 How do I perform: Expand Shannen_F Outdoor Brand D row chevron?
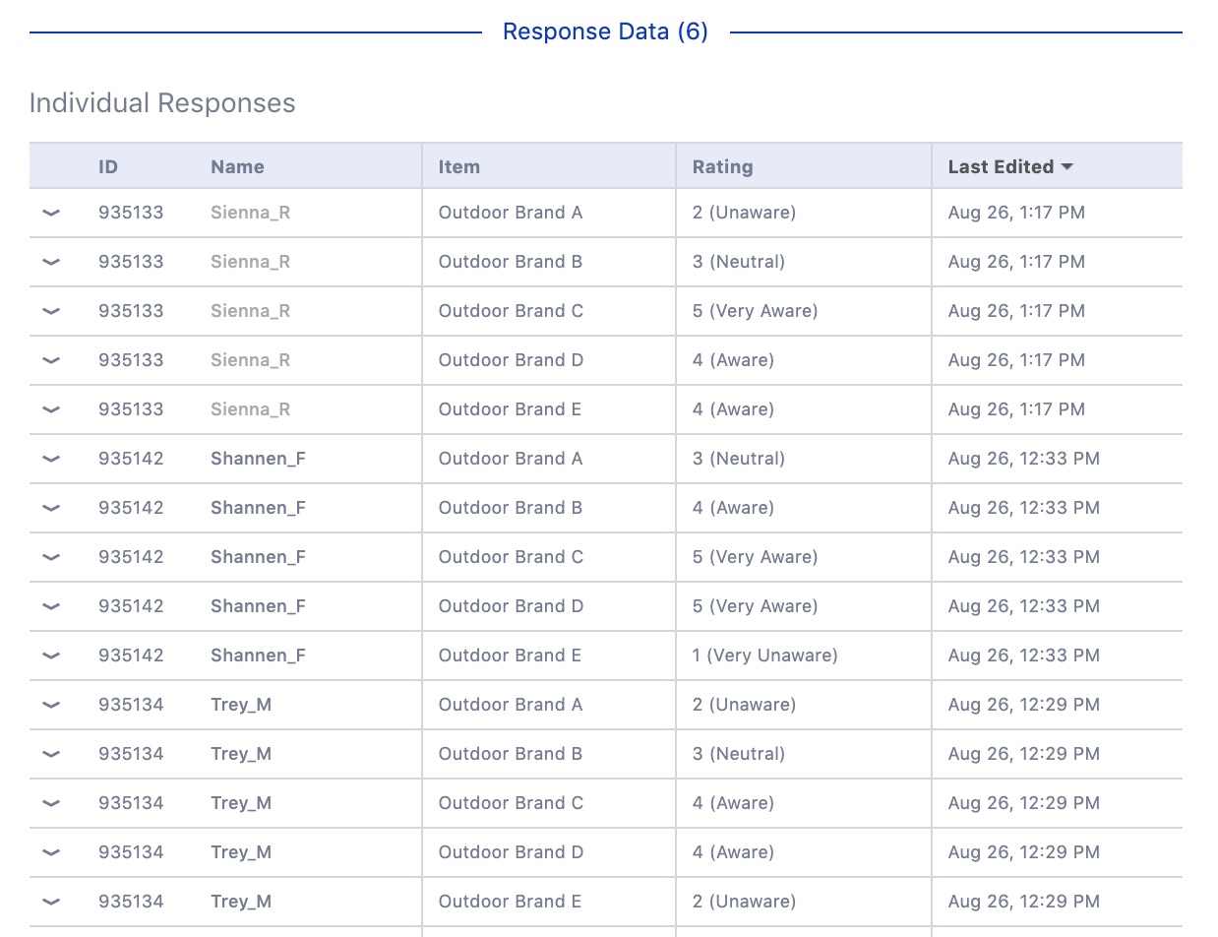tap(51, 606)
